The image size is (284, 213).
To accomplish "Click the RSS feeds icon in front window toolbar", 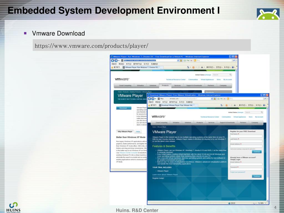I will pyautogui.click(x=226, y=105).
